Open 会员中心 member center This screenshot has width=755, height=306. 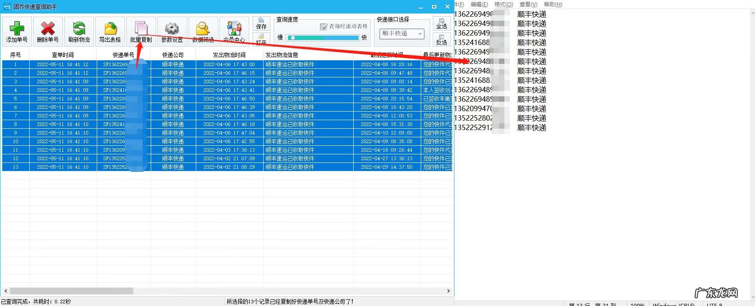(234, 31)
